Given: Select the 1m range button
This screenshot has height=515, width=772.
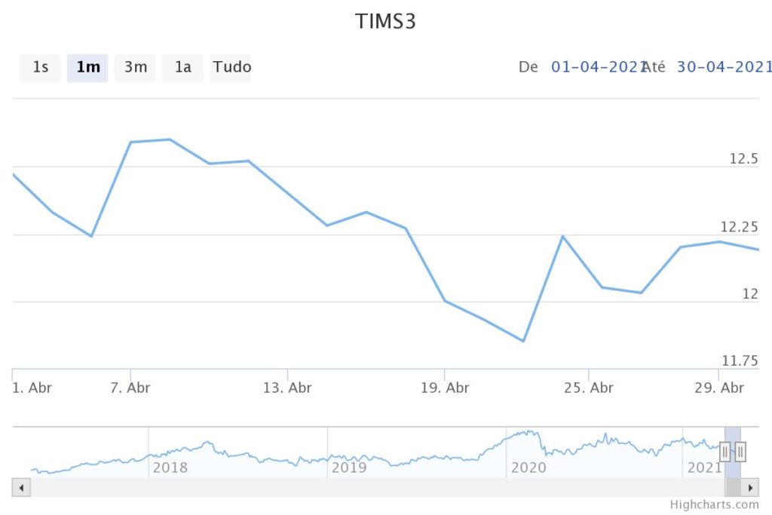Looking at the screenshot, I should tap(87, 67).
